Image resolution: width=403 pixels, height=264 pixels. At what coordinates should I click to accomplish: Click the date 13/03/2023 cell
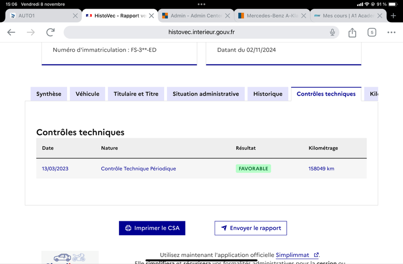[x=55, y=168]
